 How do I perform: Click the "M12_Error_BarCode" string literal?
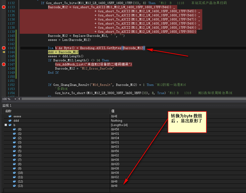coord(97,69)
